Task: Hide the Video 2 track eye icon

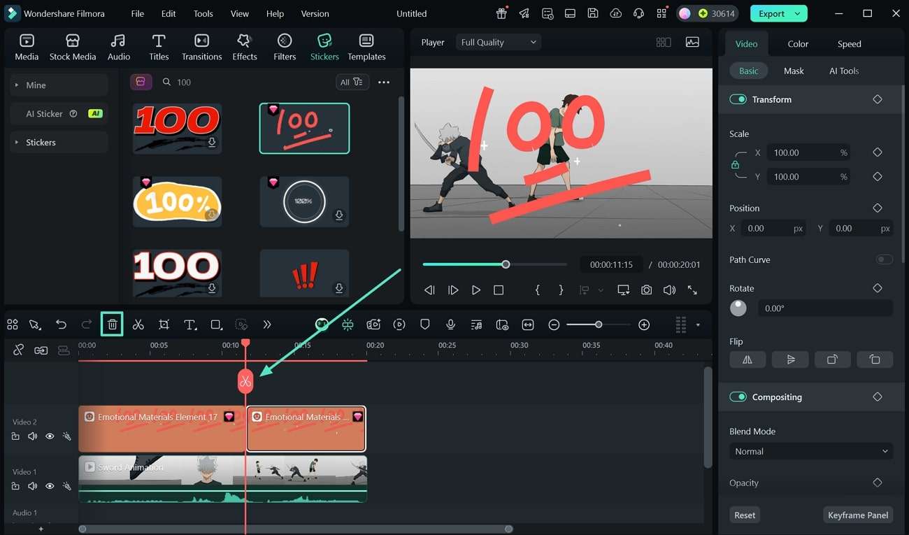Action: (x=50, y=436)
